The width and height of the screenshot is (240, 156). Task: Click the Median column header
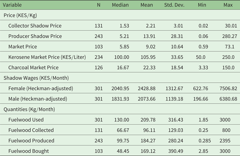120,5
